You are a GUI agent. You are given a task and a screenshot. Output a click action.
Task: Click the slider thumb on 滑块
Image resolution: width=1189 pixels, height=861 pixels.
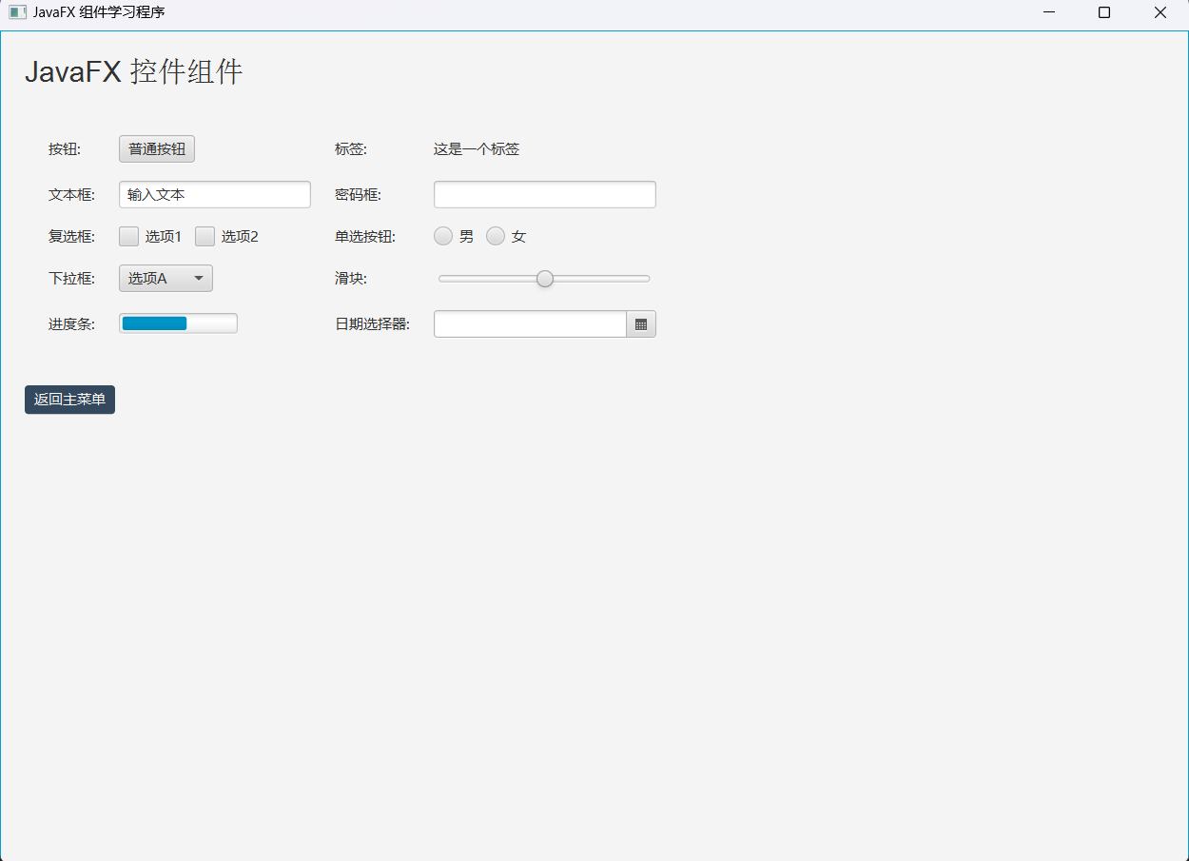544,278
